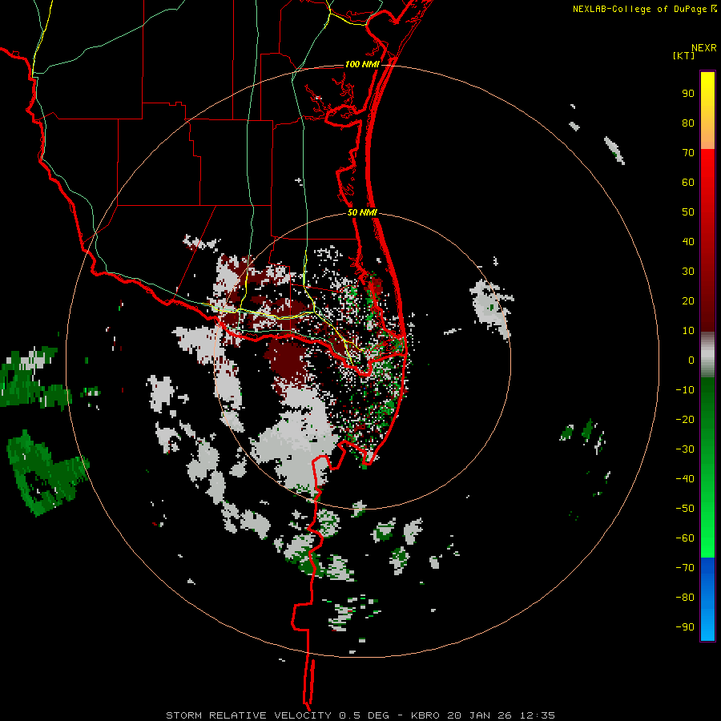Click the 90 value on the velocity scale

(688, 94)
